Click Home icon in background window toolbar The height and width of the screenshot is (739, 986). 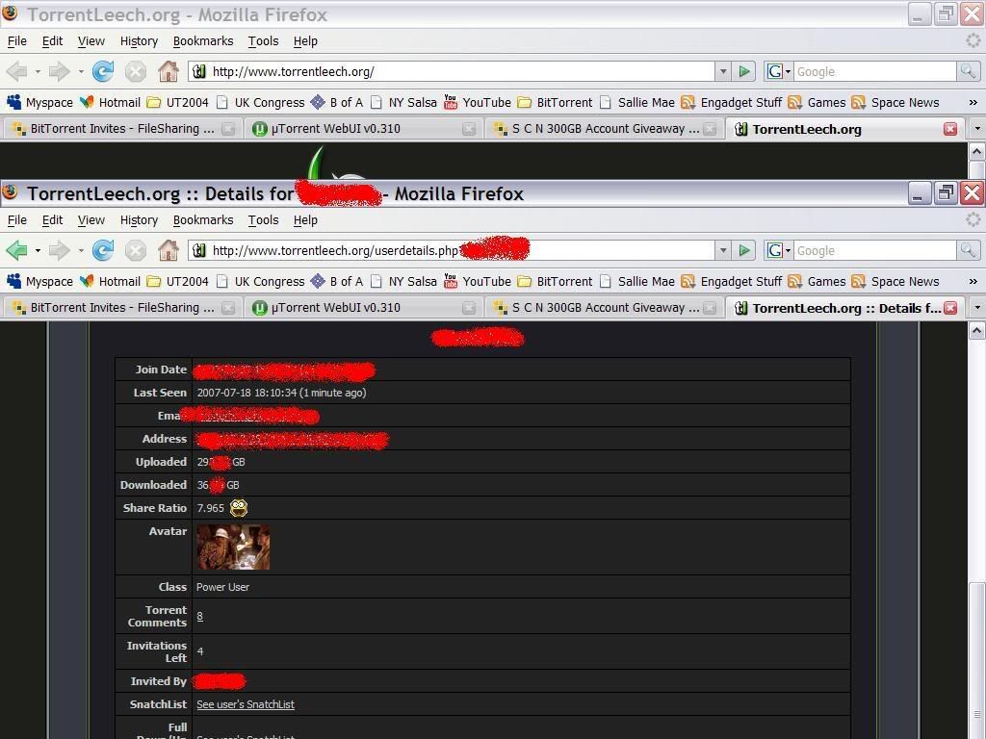coord(168,71)
